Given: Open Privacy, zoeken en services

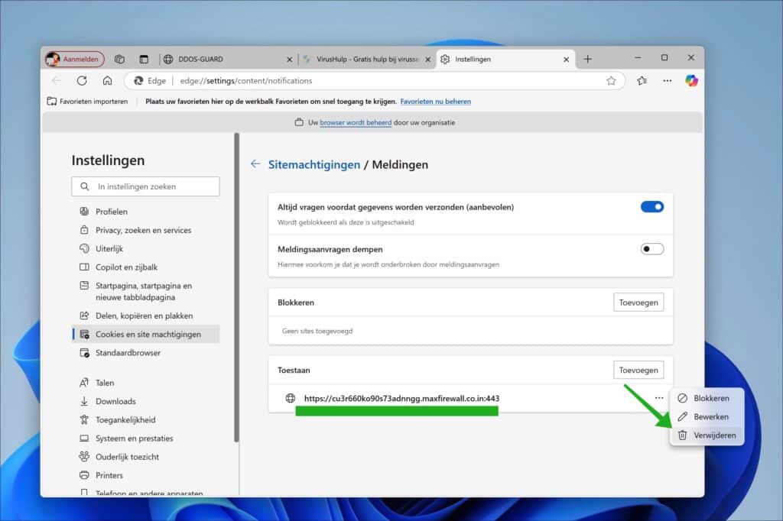Looking at the screenshot, I should [x=145, y=230].
